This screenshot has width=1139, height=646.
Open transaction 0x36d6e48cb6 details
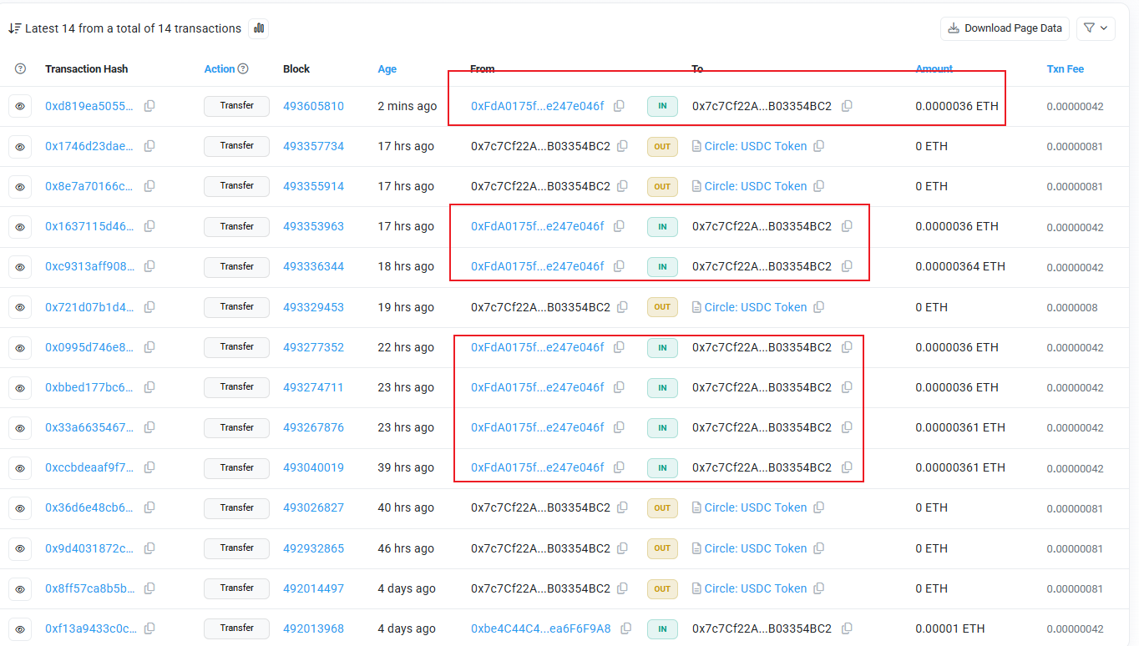89,507
